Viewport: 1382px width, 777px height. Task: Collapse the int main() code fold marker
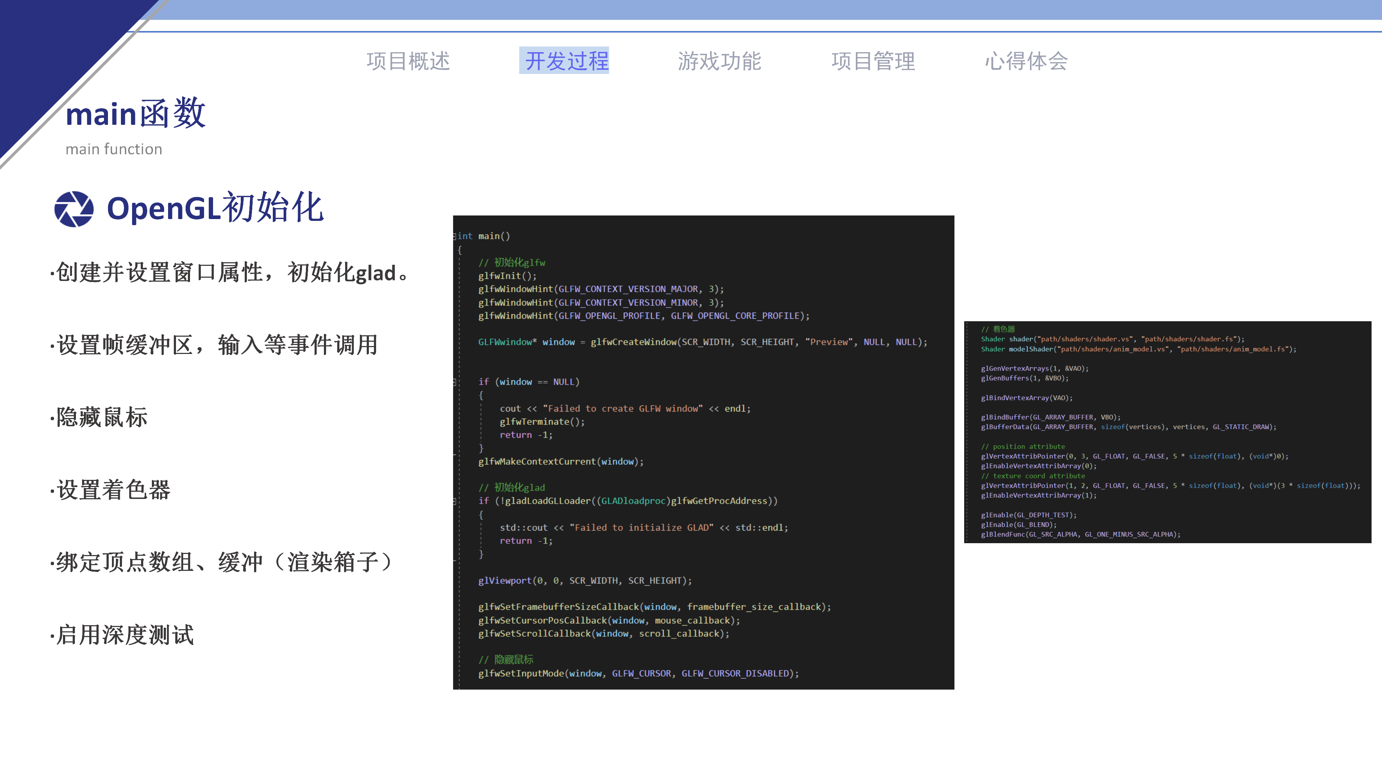tap(456, 236)
